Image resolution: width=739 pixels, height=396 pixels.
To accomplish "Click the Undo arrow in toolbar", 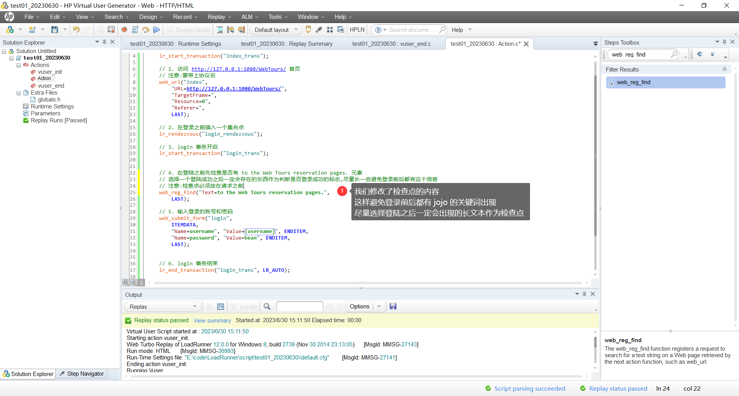I will pos(76,30).
